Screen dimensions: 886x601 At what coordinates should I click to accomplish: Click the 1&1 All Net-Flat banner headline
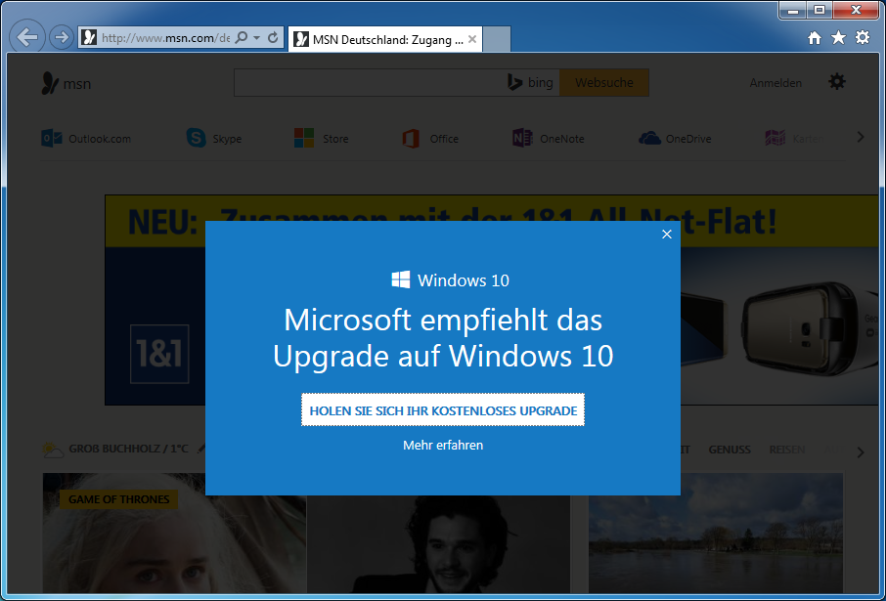coord(452,222)
